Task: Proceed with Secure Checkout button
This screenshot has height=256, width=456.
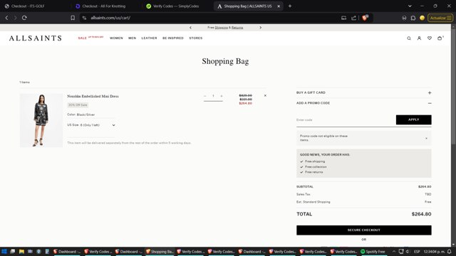Action: [364, 230]
